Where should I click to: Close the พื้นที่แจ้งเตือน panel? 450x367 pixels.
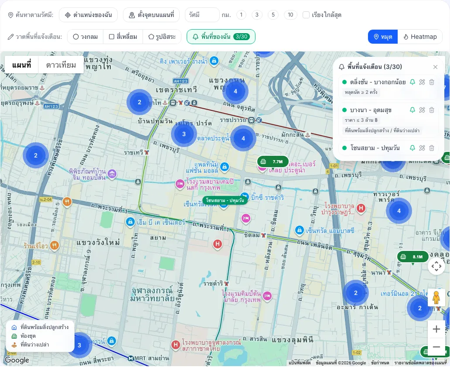click(x=435, y=67)
